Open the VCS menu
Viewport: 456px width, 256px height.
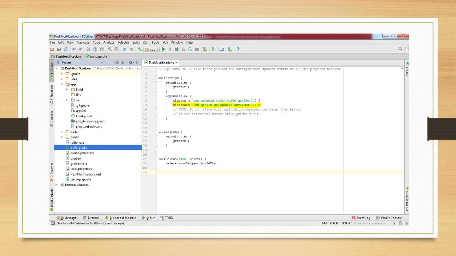click(165, 42)
